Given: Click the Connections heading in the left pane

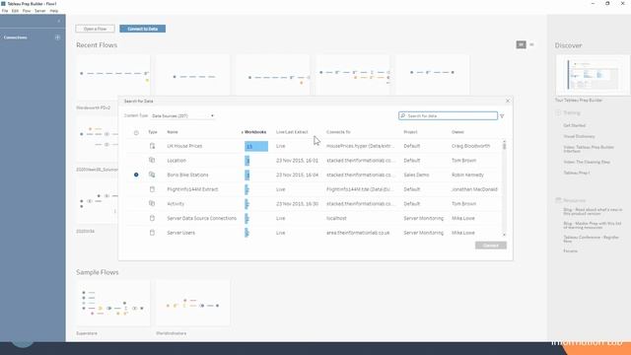Looking at the screenshot, I should [x=16, y=37].
